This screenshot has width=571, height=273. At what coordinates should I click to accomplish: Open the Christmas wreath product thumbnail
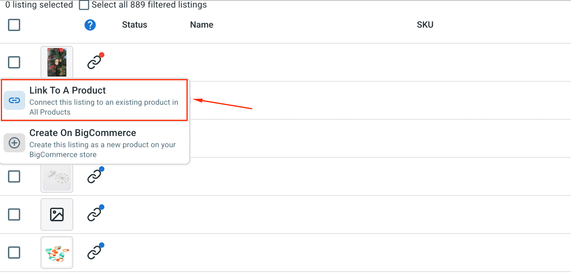pyautogui.click(x=57, y=62)
